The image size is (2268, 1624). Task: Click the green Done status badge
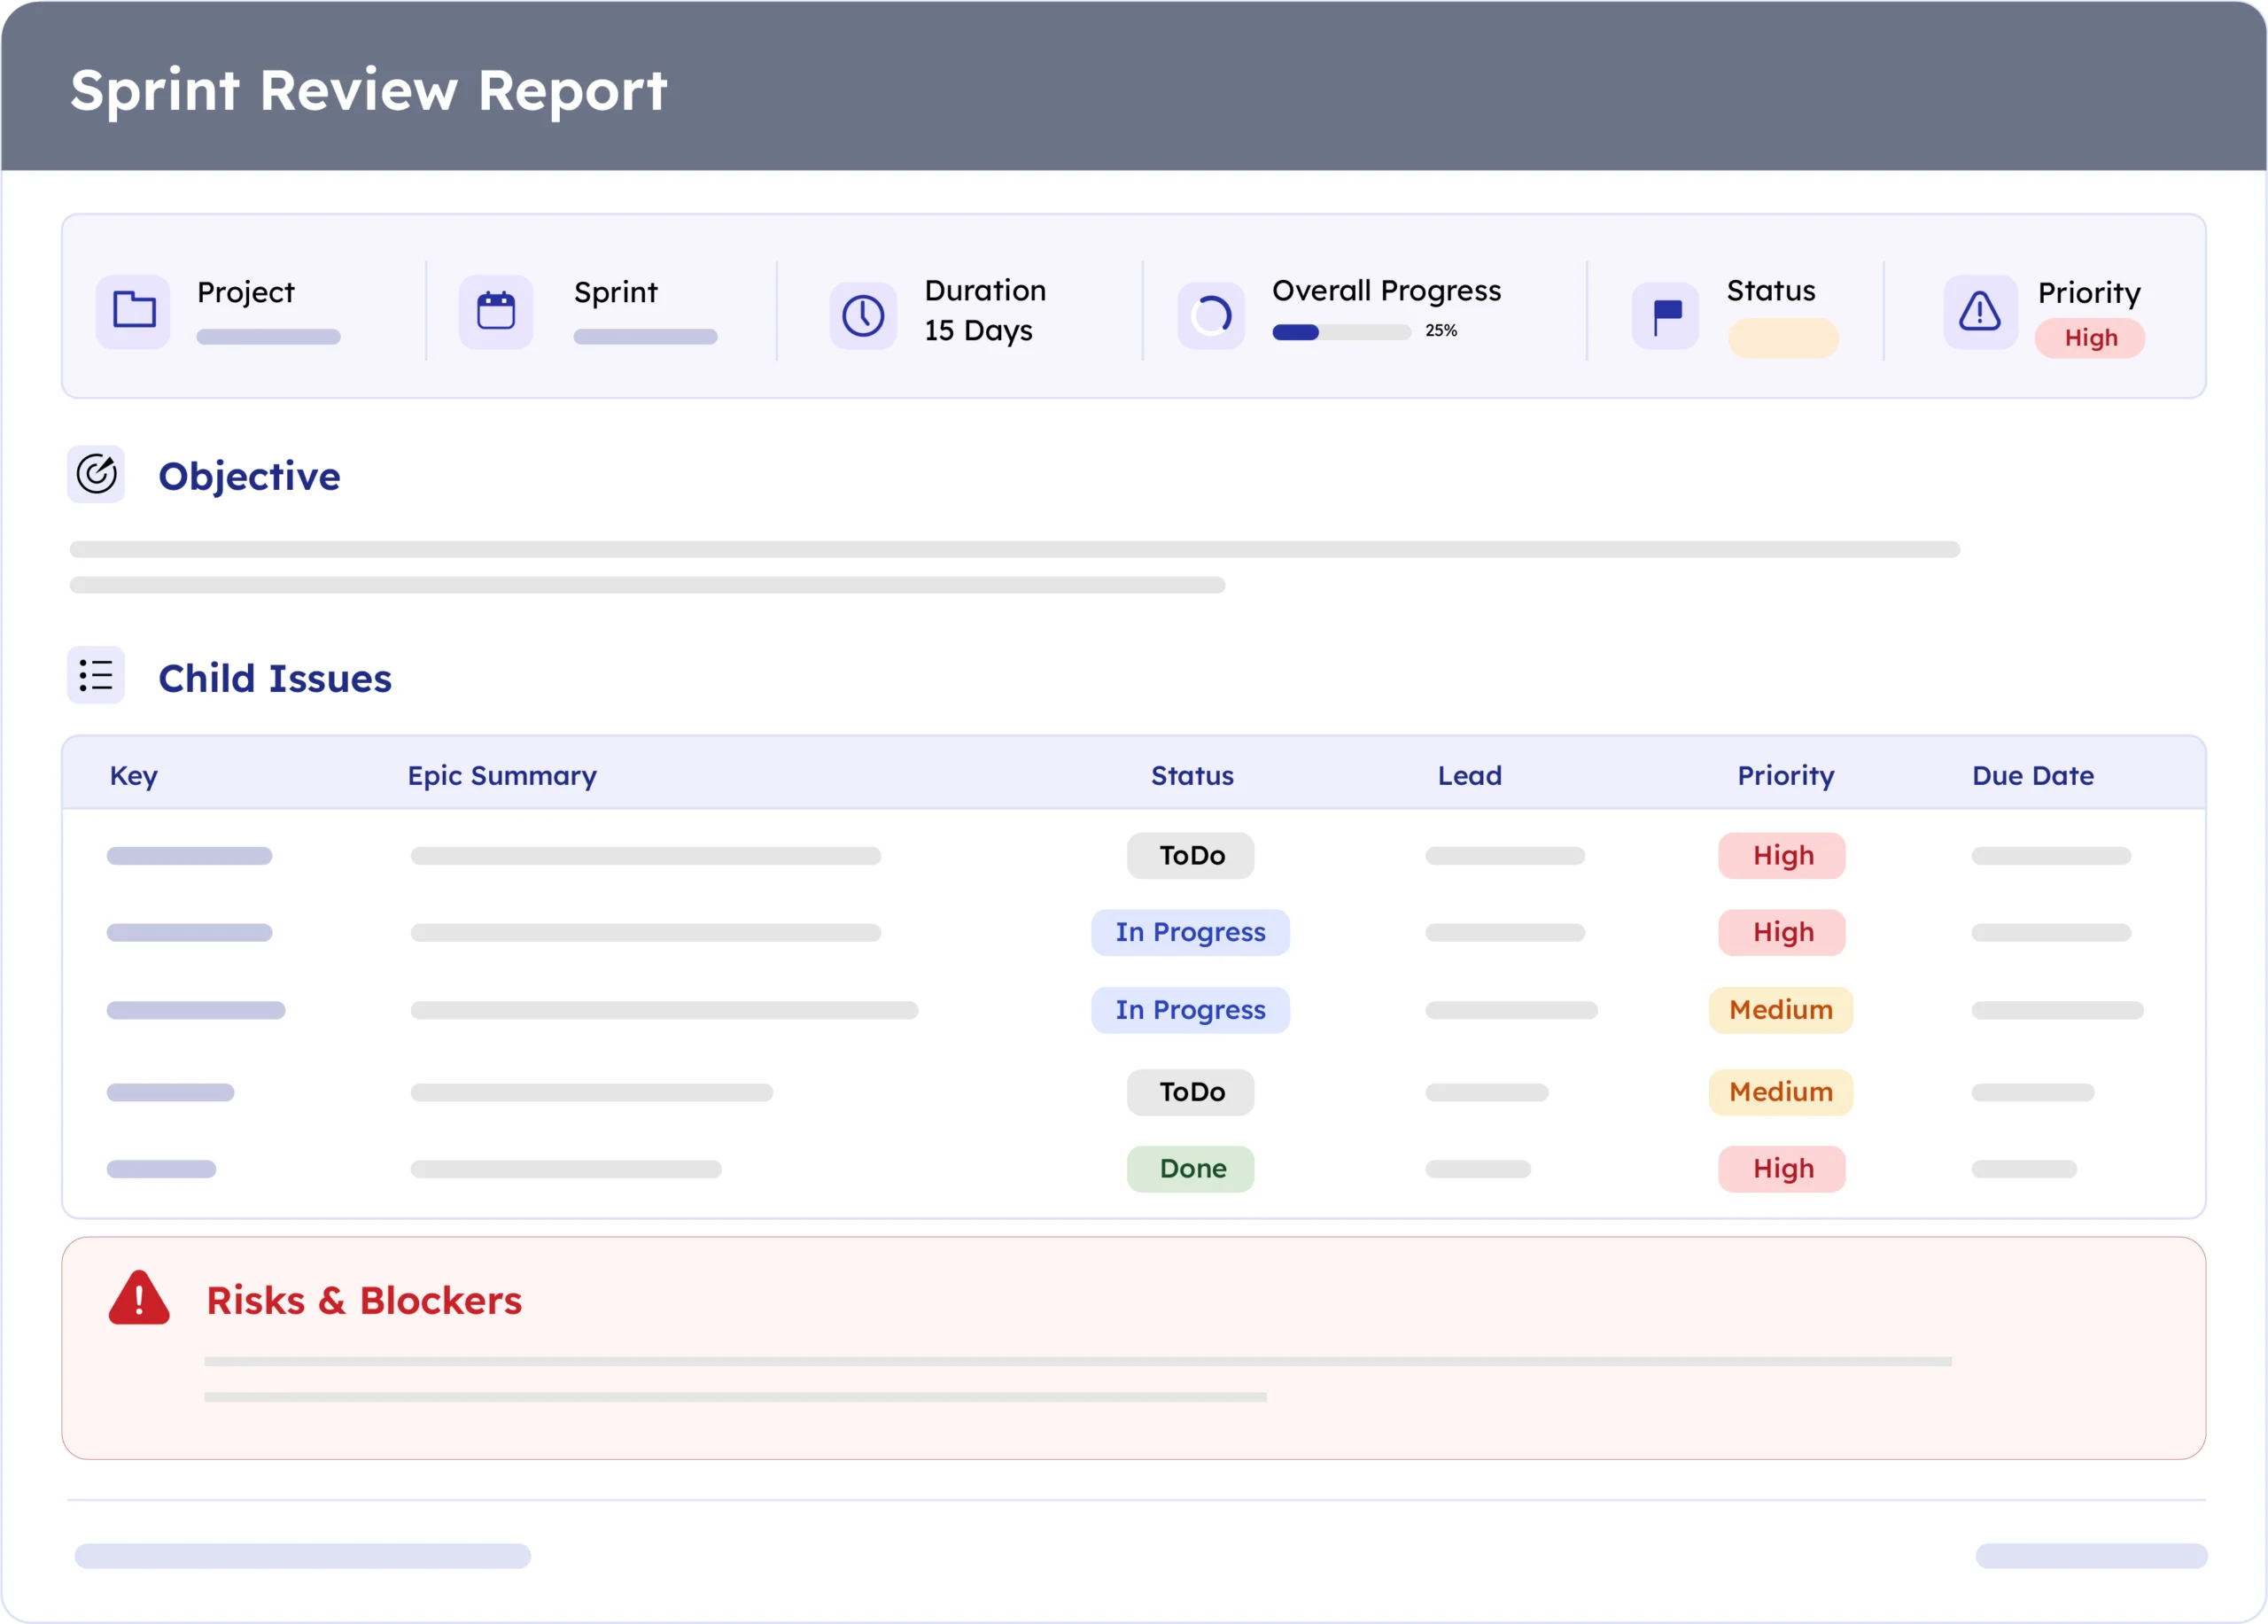(1191, 1169)
